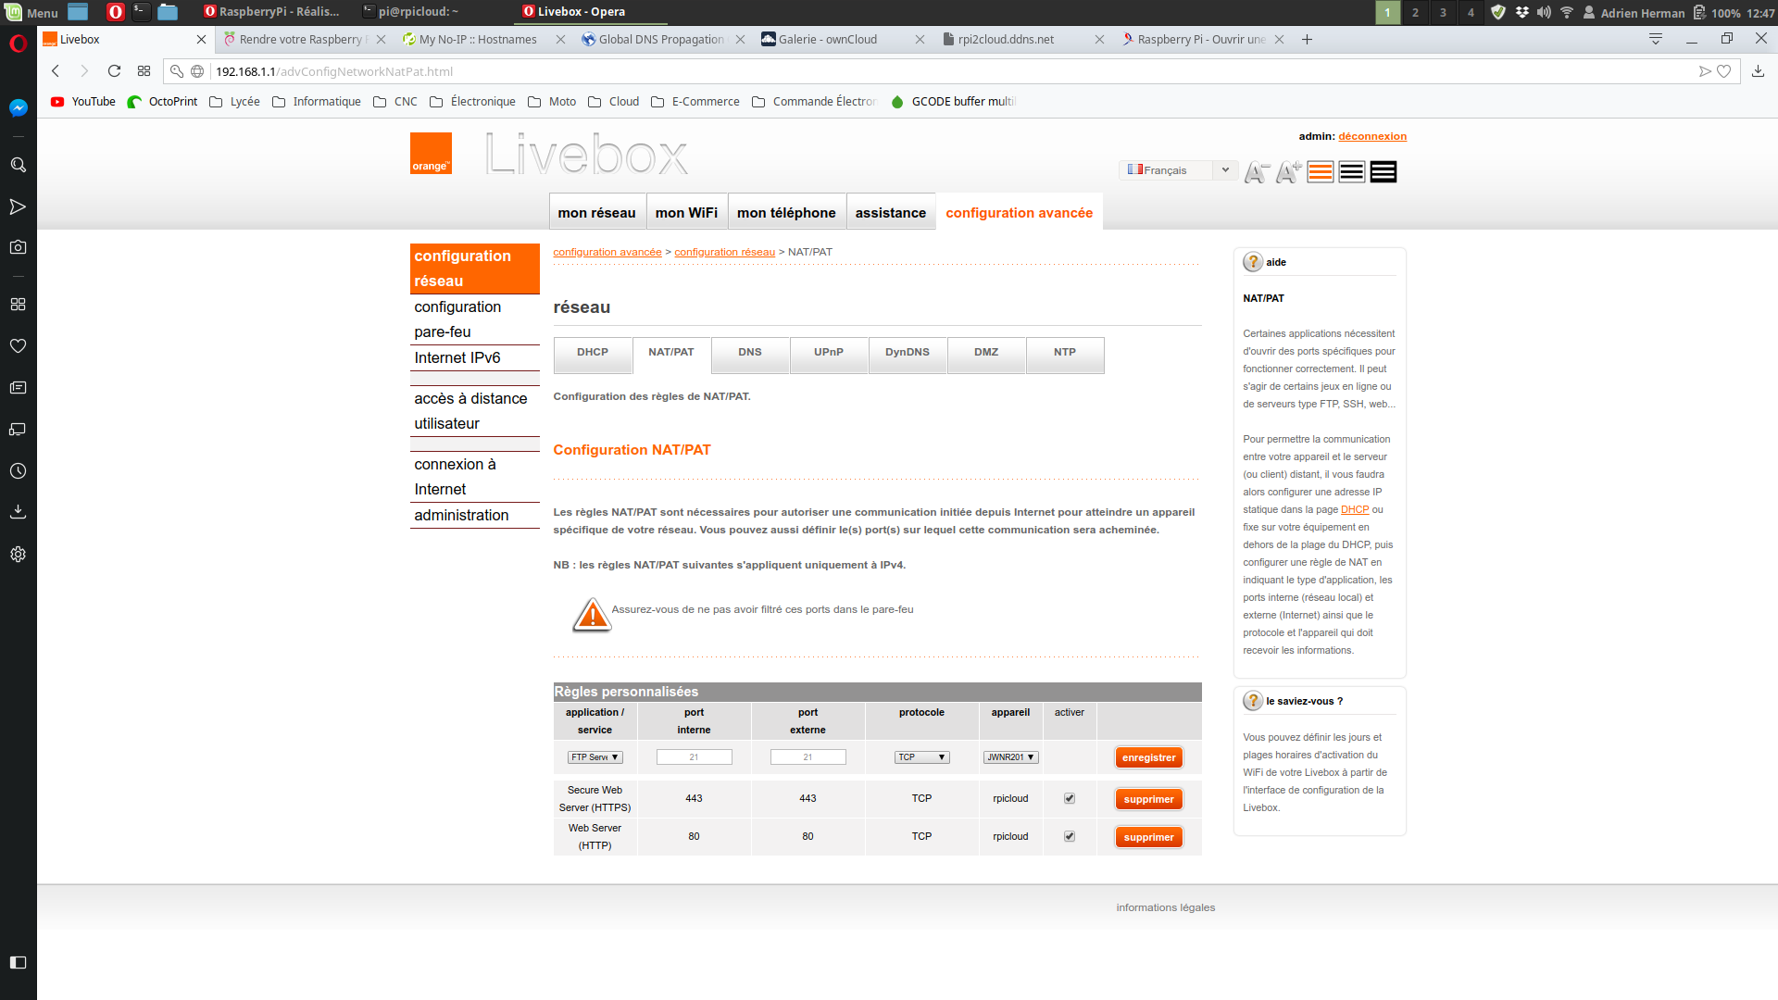Select the bold black-lined contrast theme icon
This screenshot has width=1778, height=1000.
tap(1384, 172)
